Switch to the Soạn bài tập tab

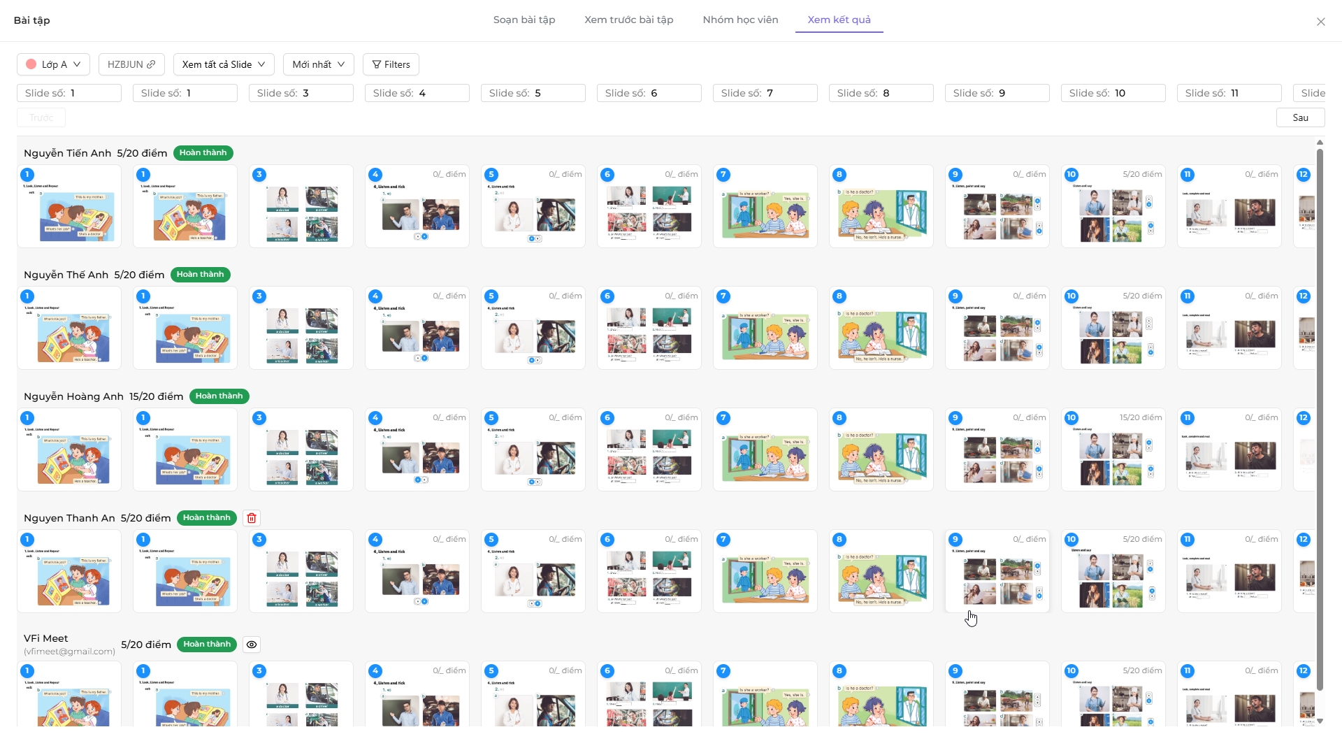524,20
